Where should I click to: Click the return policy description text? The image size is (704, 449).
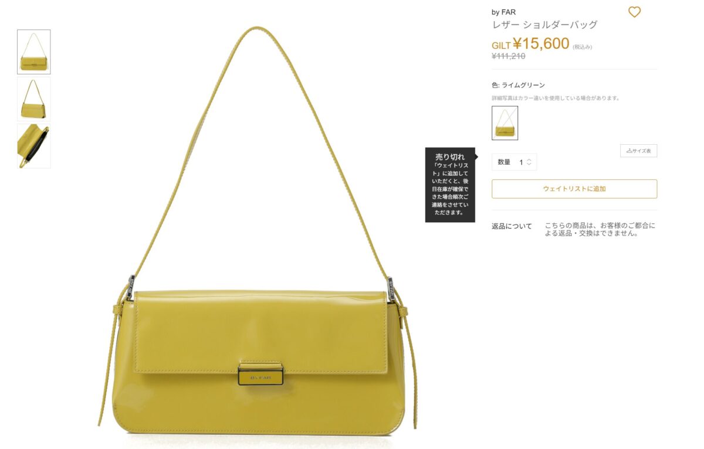click(x=600, y=229)
